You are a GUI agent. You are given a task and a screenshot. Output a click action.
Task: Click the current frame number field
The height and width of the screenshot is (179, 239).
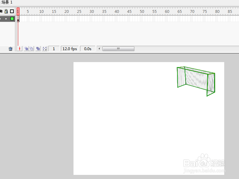point(54,49)
